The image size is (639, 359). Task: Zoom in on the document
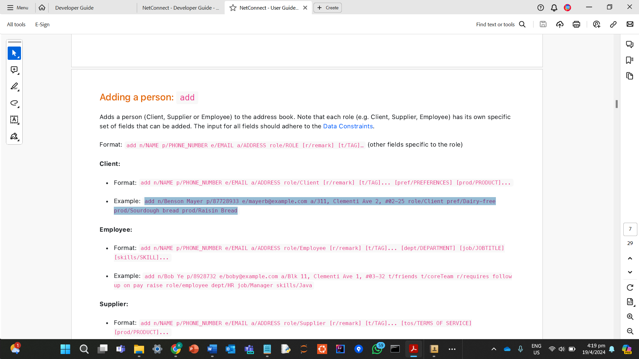pyautogui.click(x=630, y=317)
